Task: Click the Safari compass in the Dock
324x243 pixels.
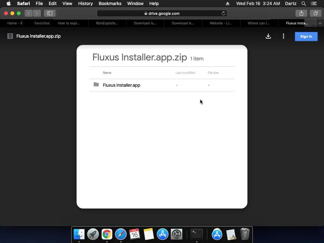Action: (121, 234)
